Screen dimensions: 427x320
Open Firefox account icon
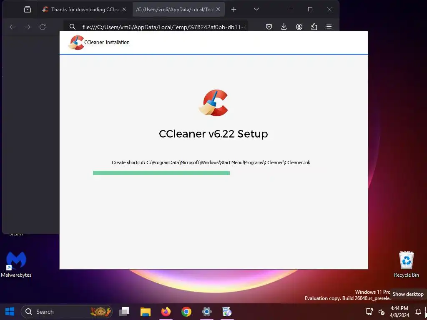[299, 27]
